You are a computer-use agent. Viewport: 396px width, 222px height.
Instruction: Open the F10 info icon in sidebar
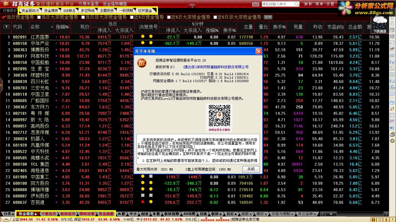click(392, 62)
